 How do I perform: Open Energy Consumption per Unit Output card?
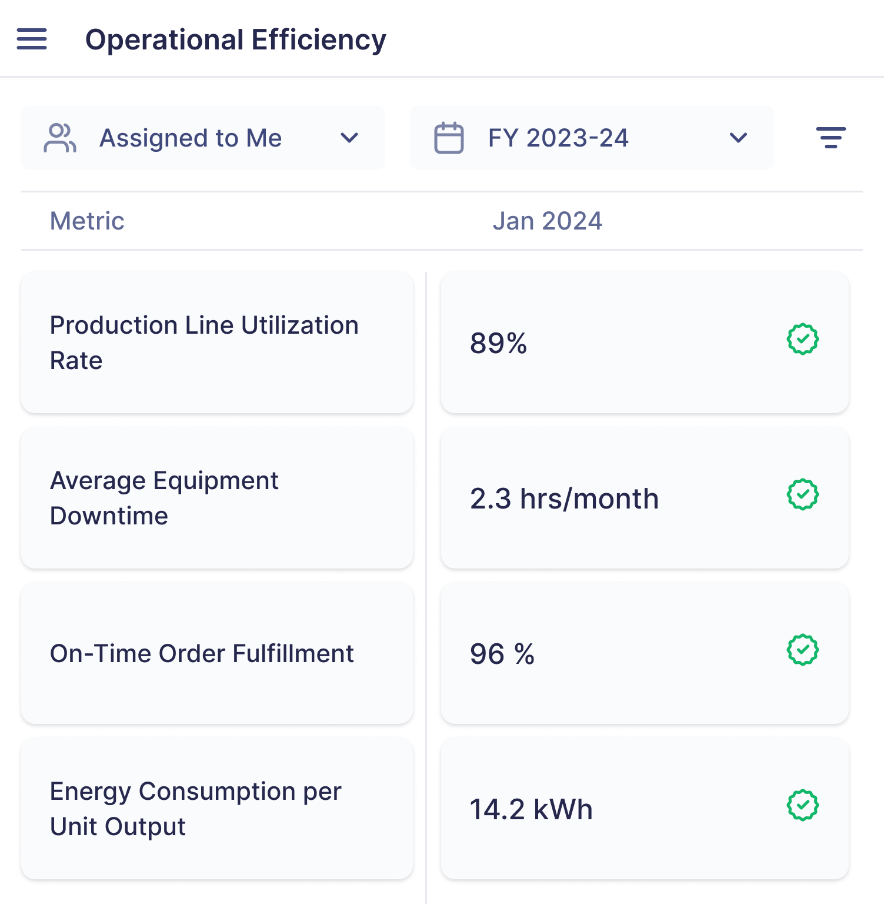pos(217,809)
